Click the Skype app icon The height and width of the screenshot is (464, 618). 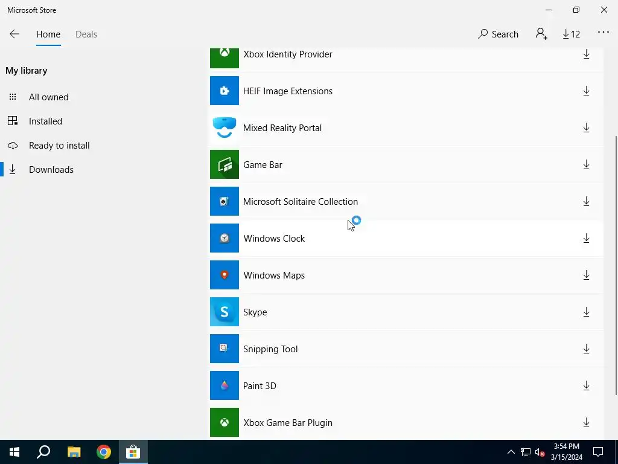tap(225, 312)
